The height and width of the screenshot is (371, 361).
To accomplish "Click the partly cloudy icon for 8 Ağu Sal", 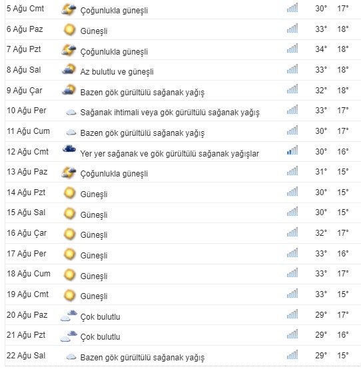I will 69,69.
